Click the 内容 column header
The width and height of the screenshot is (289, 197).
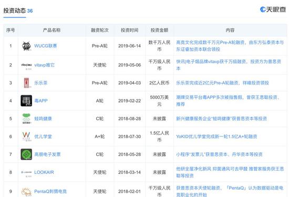click(230, 30)
